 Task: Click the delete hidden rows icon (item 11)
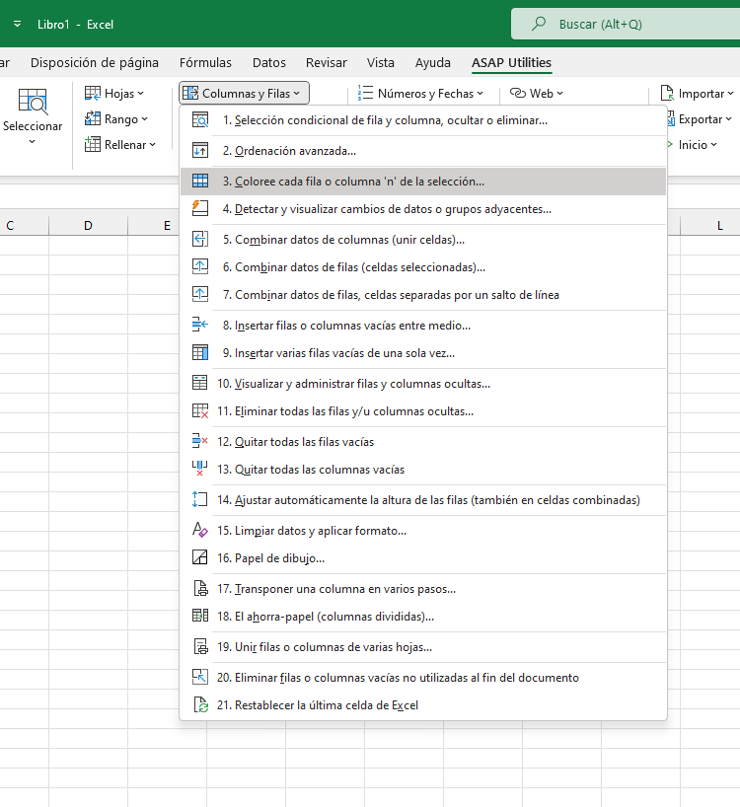pyautogui.click(x=199, y=410)
